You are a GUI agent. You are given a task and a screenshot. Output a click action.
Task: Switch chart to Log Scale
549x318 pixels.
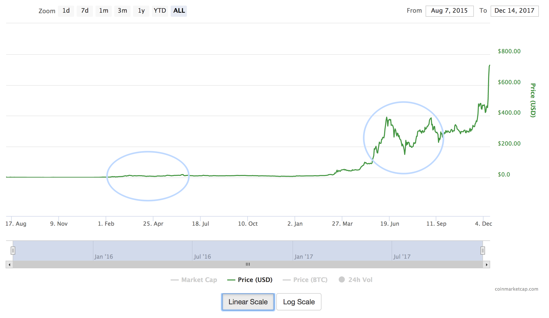pyautogui.click(x=299, y=302)
